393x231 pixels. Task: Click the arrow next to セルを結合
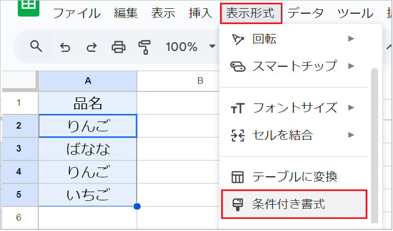[351, 135]
